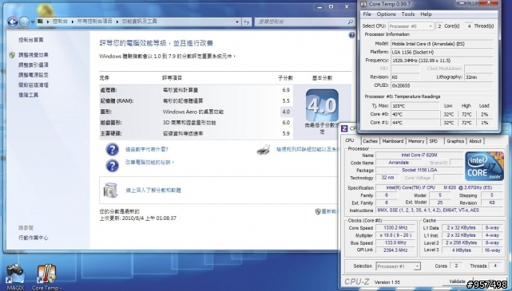Select the Windows Aero graphics row scoring 4.0
This screenshot has height=291, width=512.
pos(196,112)
